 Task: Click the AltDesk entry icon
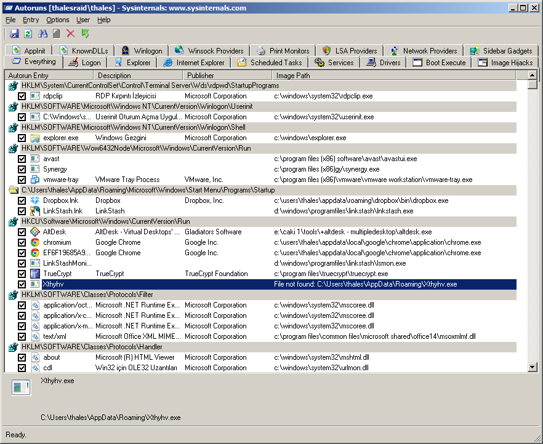click(35, 232)
